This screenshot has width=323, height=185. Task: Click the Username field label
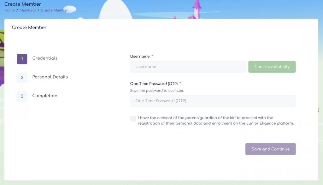tap(140, 57)
